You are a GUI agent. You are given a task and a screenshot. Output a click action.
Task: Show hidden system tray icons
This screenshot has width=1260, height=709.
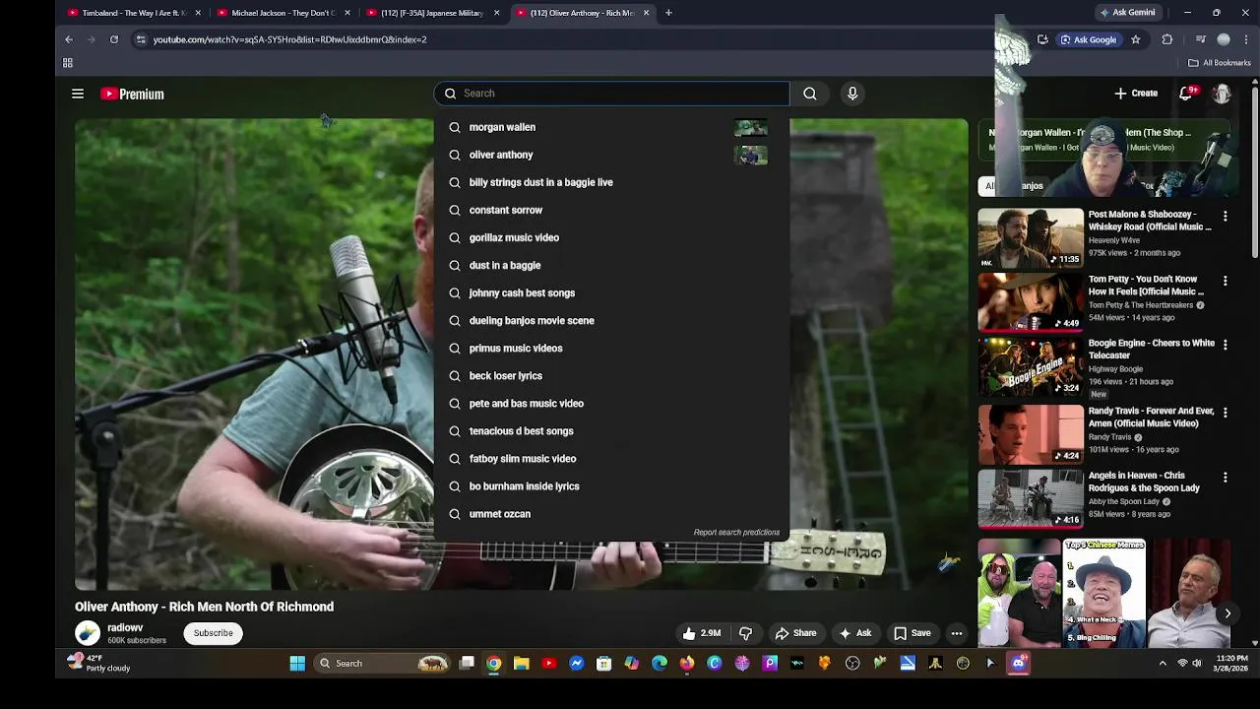(1163, 664)
